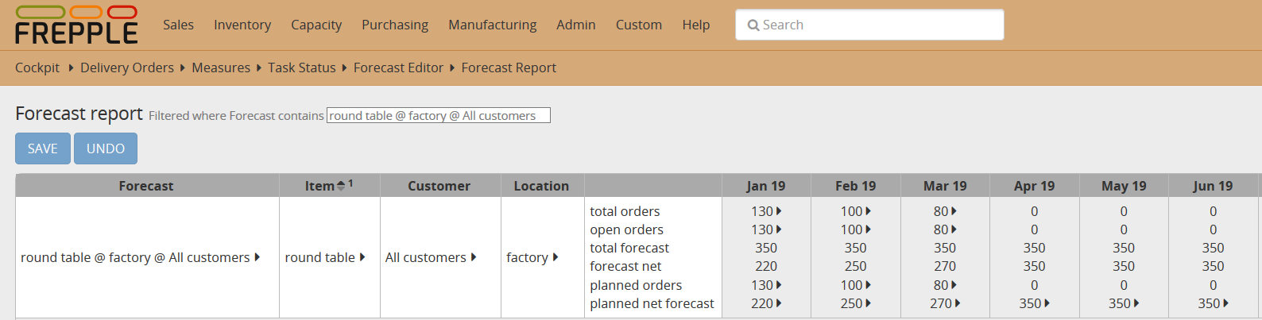Screen dimensions: 1262x320
Task: Click the 'forecast net' row label
Action: tap(625, 266)
